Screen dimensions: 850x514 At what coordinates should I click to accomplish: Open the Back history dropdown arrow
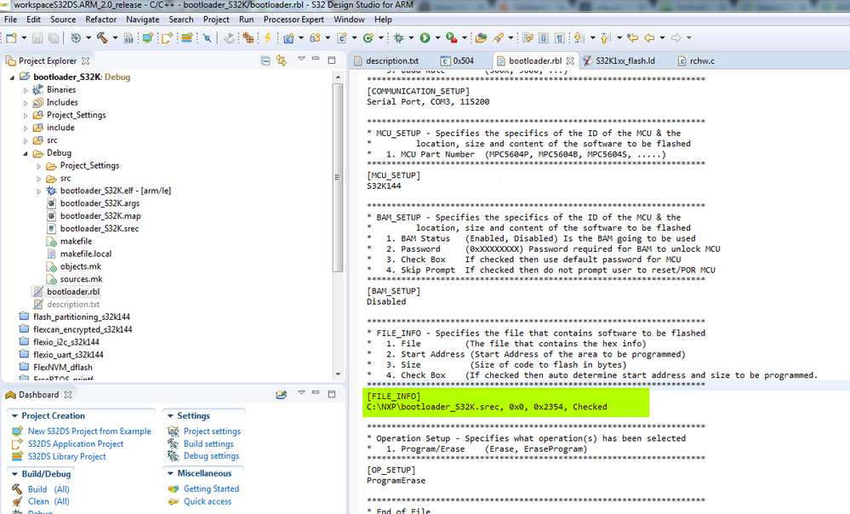tap(663, 38)
